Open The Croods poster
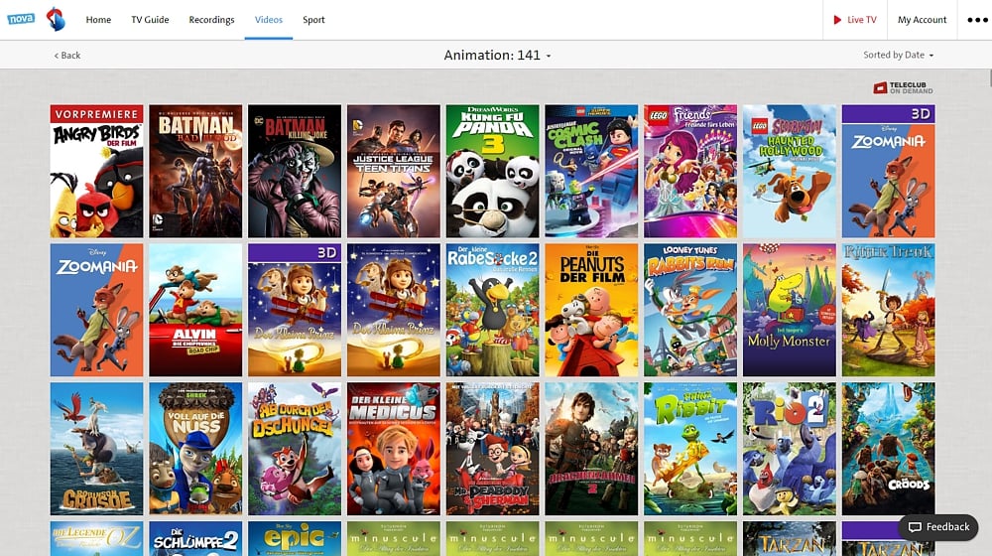This screenshot has width=992, height=556. click(888, 449)
